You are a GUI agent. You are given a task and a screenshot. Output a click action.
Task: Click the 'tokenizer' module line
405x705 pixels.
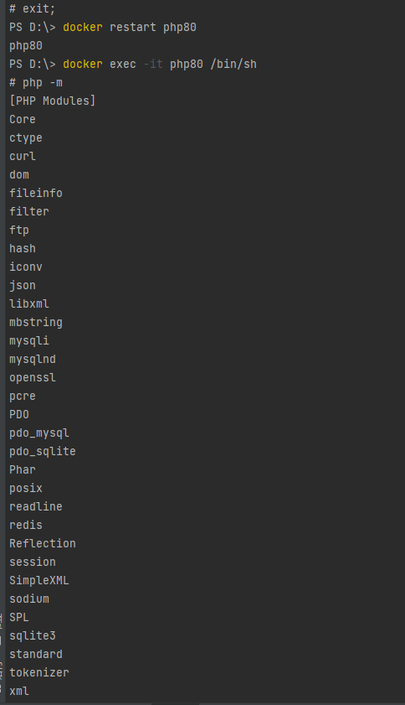pos(39,672)
